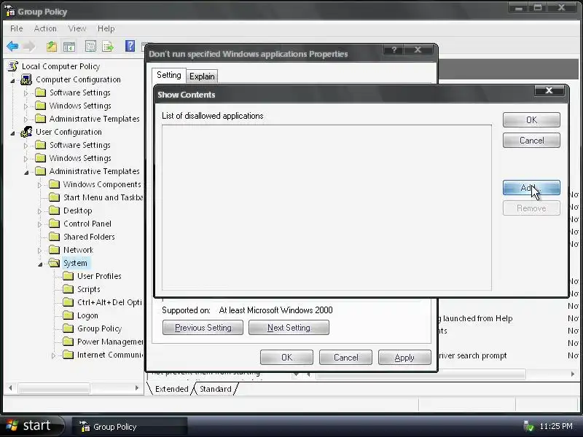Screen dimensions: 583x437
Task: Click the Group Policy title bar icon
Action: coord(10,11)
